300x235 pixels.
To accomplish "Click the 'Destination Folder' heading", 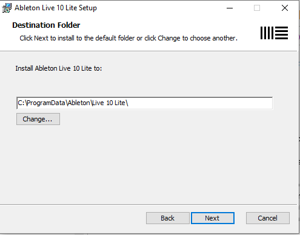I will [46, 25].
